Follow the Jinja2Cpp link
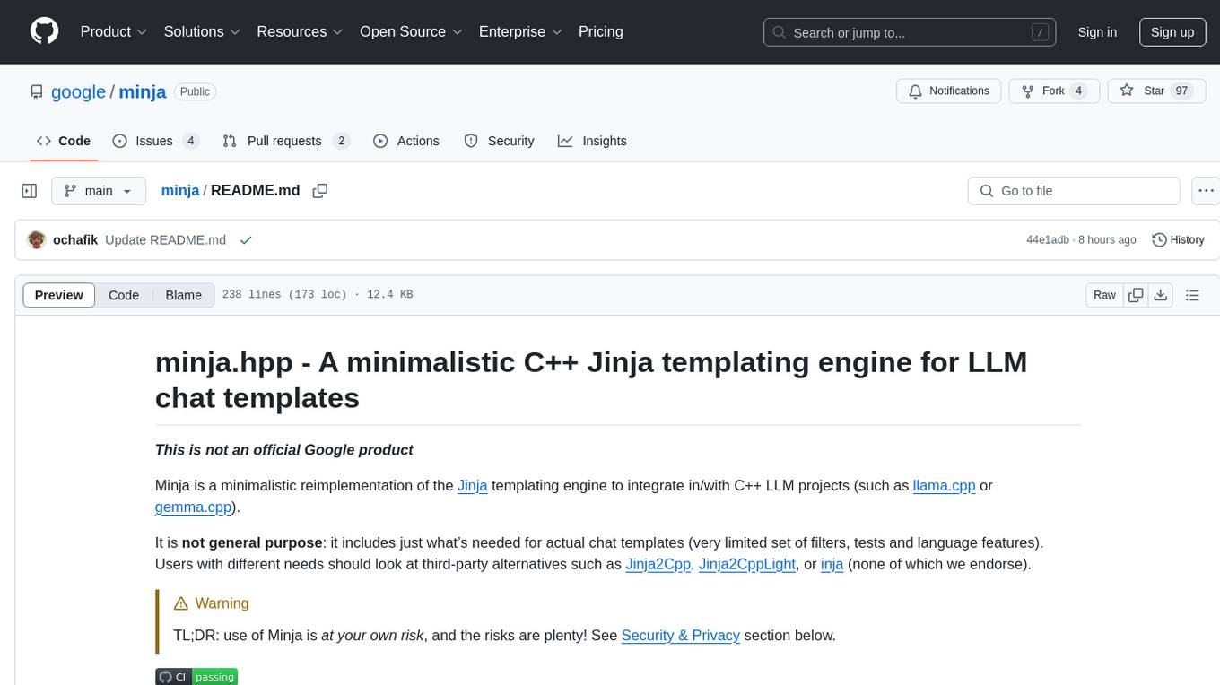The height and width of the screenshot is (685, 1220). pos(658,564)
